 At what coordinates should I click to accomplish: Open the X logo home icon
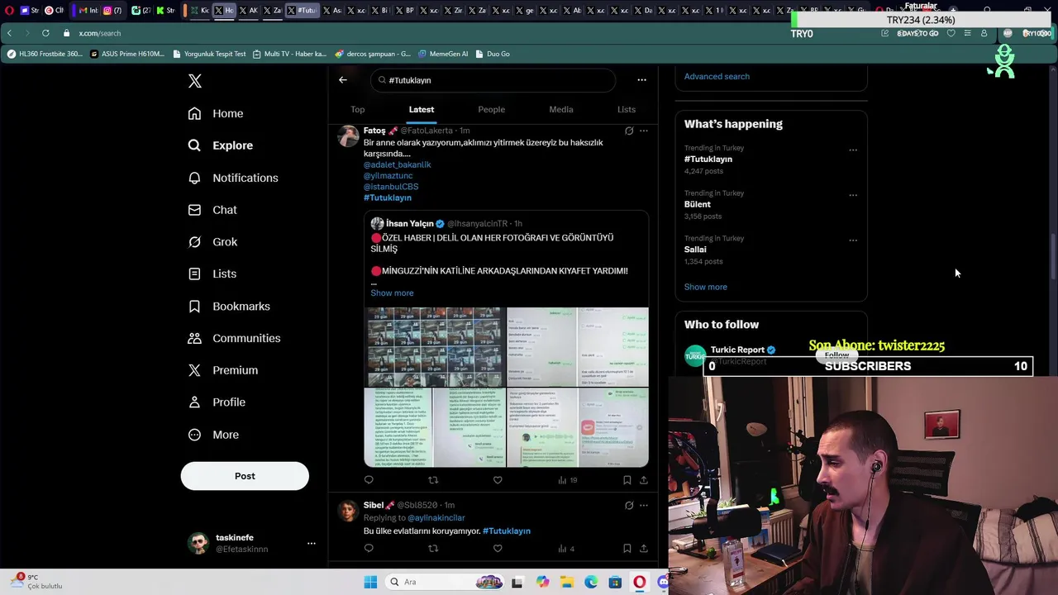pos(194,81)
